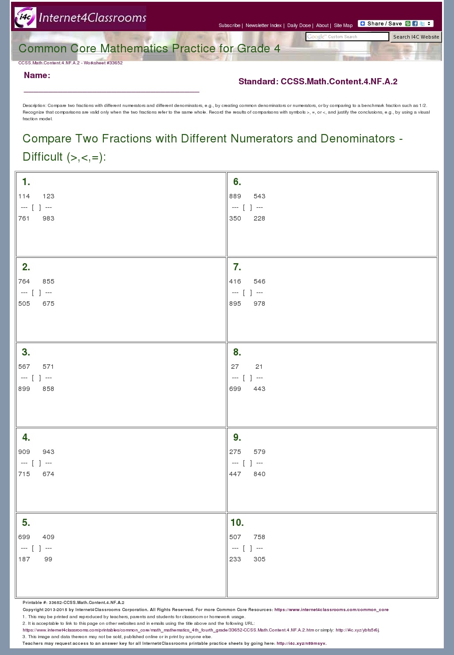This screenshot has height=655, width=454.
Task: Follow the answer key link i4c.xyz/n89msyv
Action: point(301,643)
